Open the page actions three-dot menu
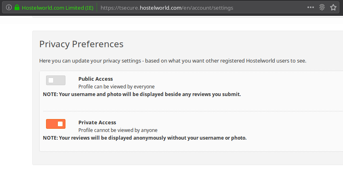This screenshot has width=343, height=180. coord(310,7)
